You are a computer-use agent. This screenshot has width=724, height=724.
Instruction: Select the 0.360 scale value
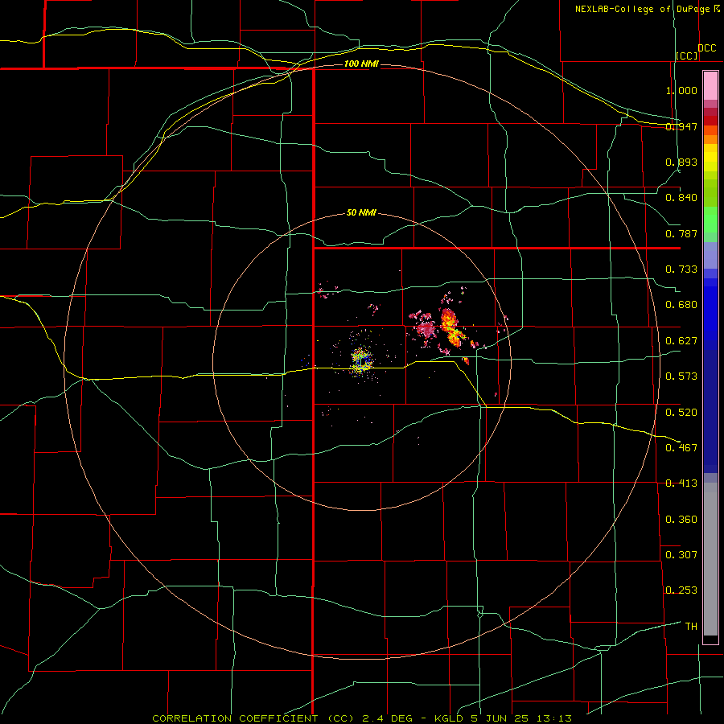(681, 520)
